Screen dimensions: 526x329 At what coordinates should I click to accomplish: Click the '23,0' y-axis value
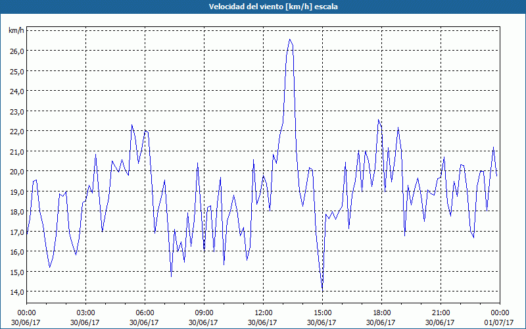point(16,111)
